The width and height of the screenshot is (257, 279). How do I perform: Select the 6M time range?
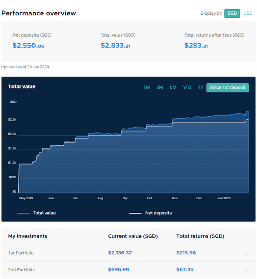173,87
